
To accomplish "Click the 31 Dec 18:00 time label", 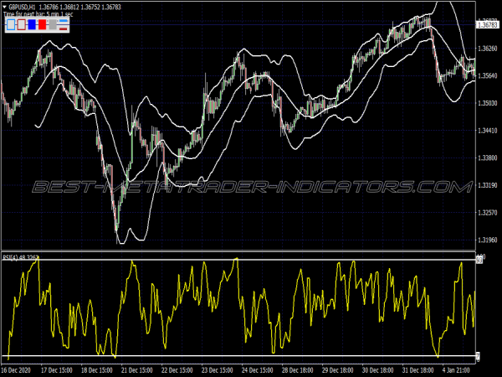I will [418, 370].
